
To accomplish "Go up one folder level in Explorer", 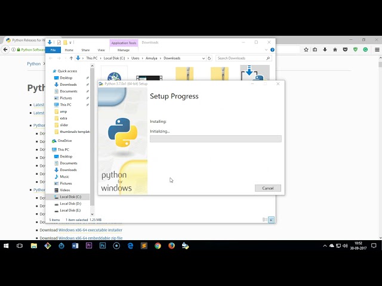I will 71,58.
